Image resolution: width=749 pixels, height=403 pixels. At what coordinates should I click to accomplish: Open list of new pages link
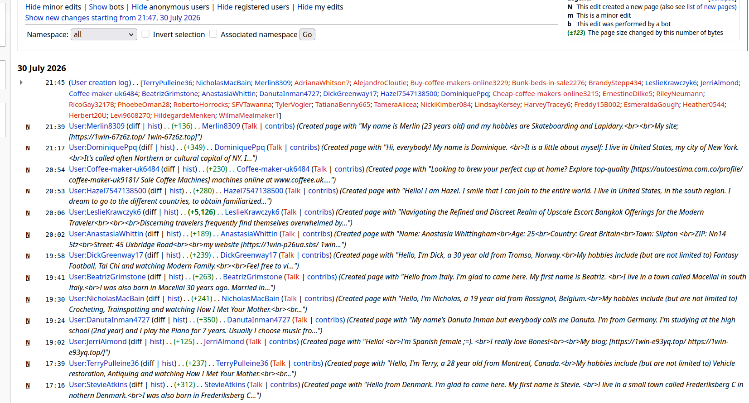[x=710, y=7]
